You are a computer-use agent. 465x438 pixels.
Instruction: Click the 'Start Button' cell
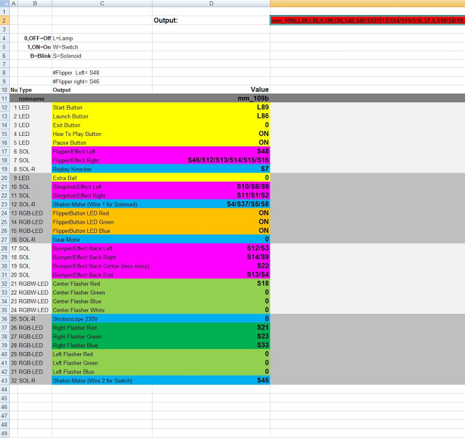[x=102, y=107]
